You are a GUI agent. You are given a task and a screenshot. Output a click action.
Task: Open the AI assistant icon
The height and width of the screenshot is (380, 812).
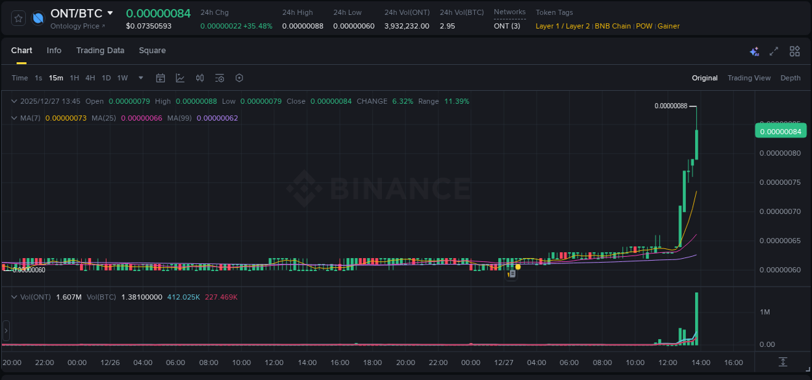click(754, 51)
